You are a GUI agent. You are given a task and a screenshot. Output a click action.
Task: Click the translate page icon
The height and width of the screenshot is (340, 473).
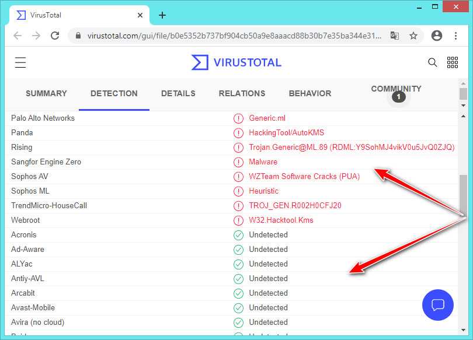click(395, 36)
